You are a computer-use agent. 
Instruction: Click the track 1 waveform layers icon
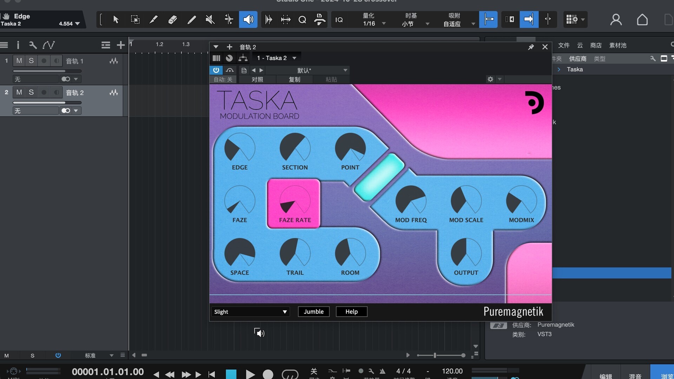(x=113, y=61)
